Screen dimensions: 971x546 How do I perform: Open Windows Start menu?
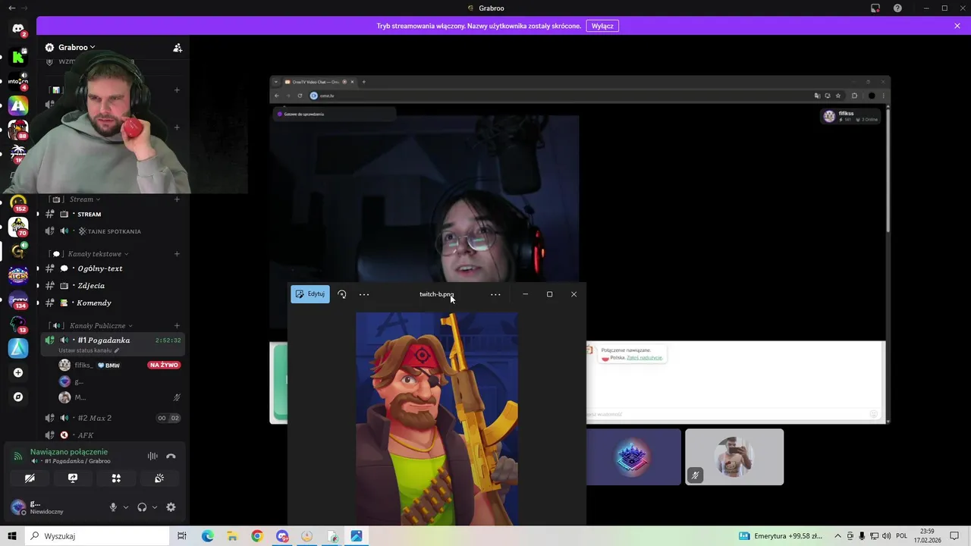pyautogui.click(x=12, y=536)
